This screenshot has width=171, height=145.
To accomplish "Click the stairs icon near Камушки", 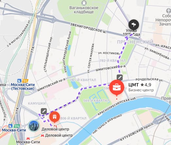I will [x=44, y=111].
